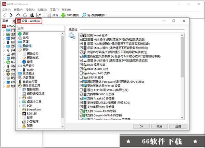Viewport: 205px width, 148px height.
Task: Toggle 底层 PCI 总线操作 checkbox
Action: [81, 43]
